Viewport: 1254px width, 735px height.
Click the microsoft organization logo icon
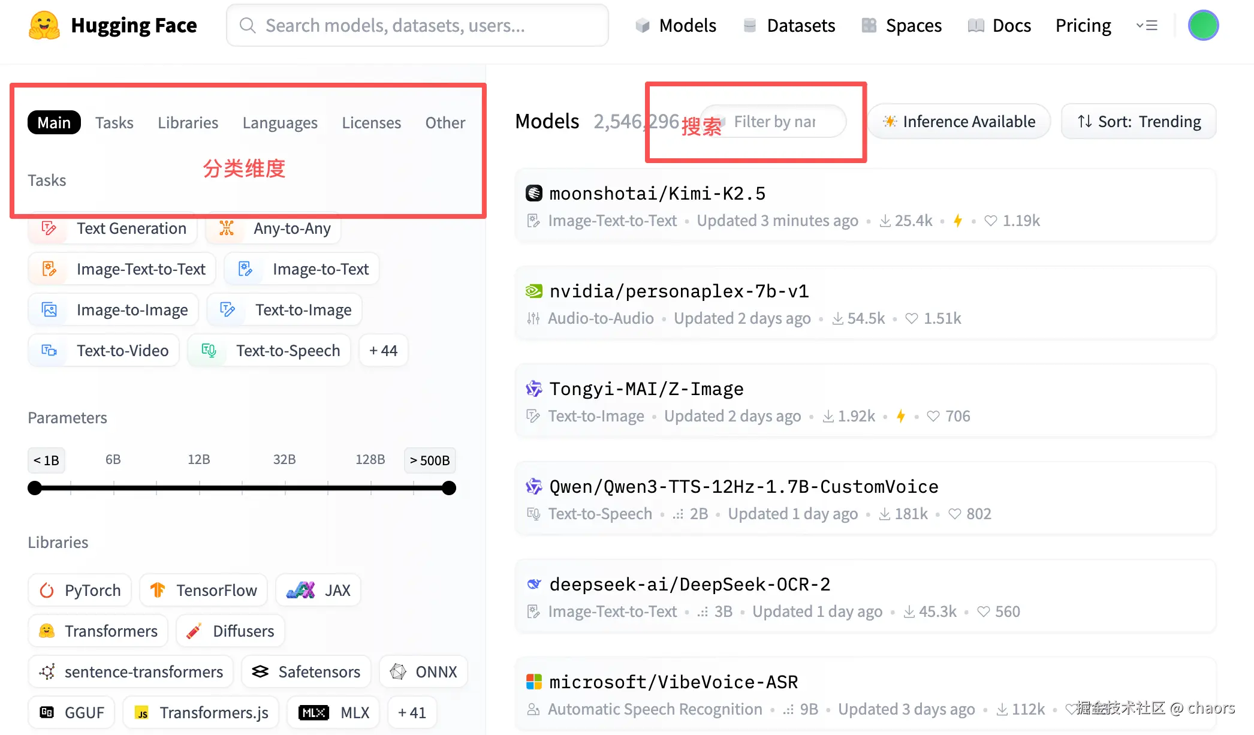pyautogui.click(x=533, y=682)
